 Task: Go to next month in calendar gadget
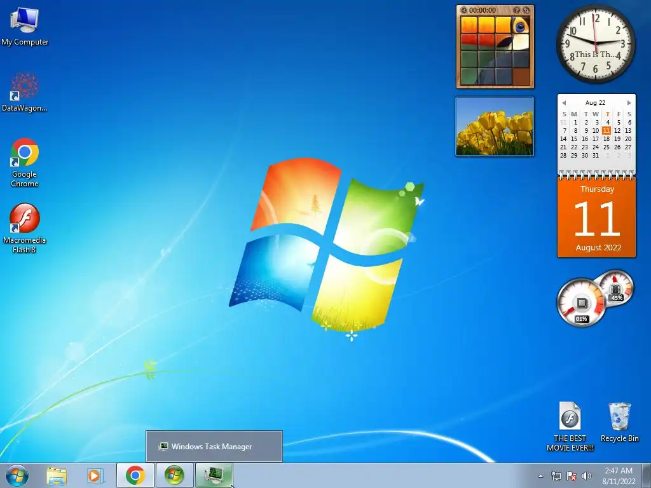click(x=629, y=102)
